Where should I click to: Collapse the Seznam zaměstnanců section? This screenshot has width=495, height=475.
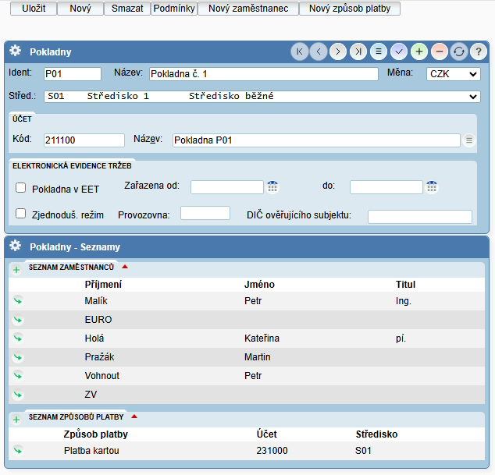[x=125, y=267]
